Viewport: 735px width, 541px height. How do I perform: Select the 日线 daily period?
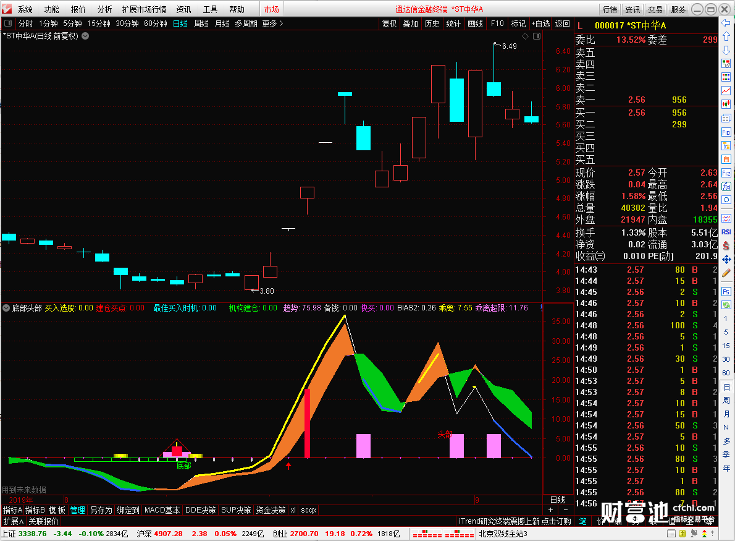point(180,23)
